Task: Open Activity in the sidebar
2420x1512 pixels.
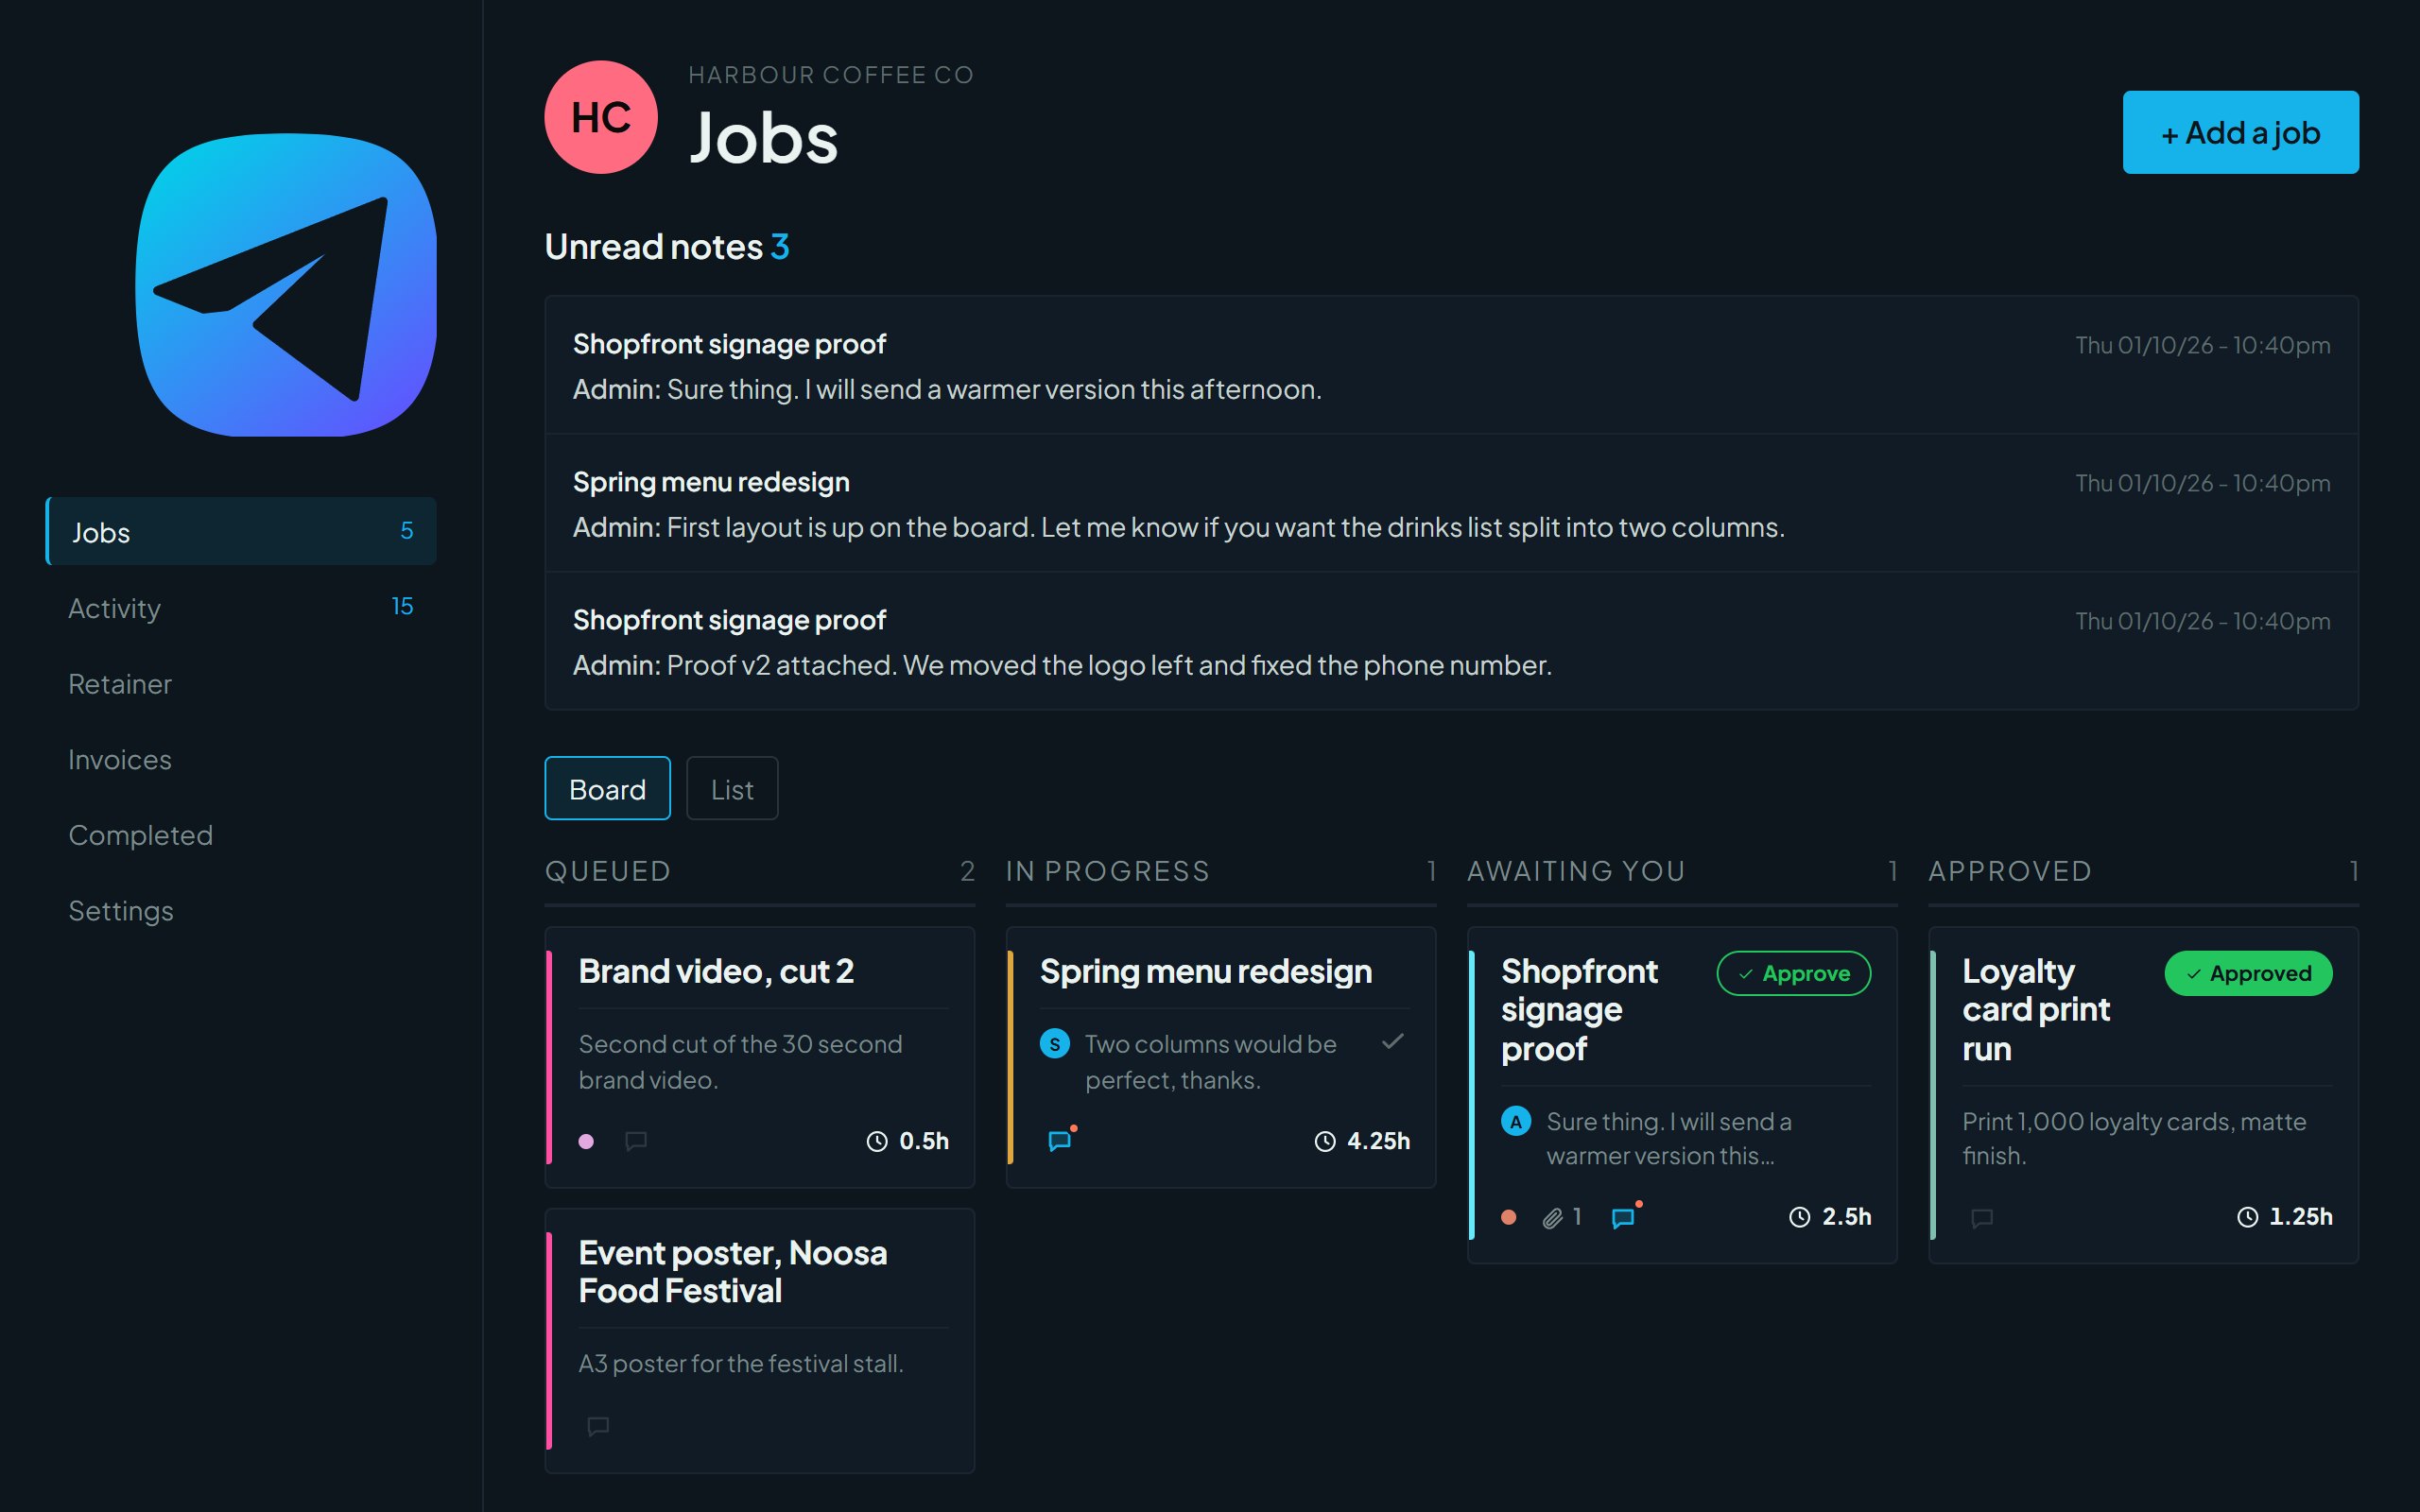Action: pyautogui.click(x=241, y=607)
